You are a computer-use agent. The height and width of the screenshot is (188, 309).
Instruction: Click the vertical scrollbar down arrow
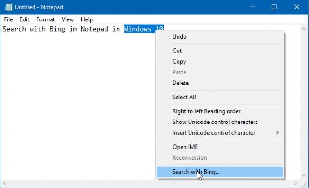pos(304,175)
